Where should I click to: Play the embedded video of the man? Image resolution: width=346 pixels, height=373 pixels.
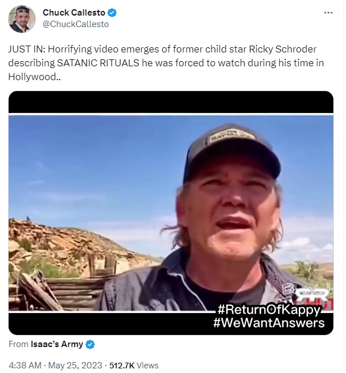click(171, 212)
